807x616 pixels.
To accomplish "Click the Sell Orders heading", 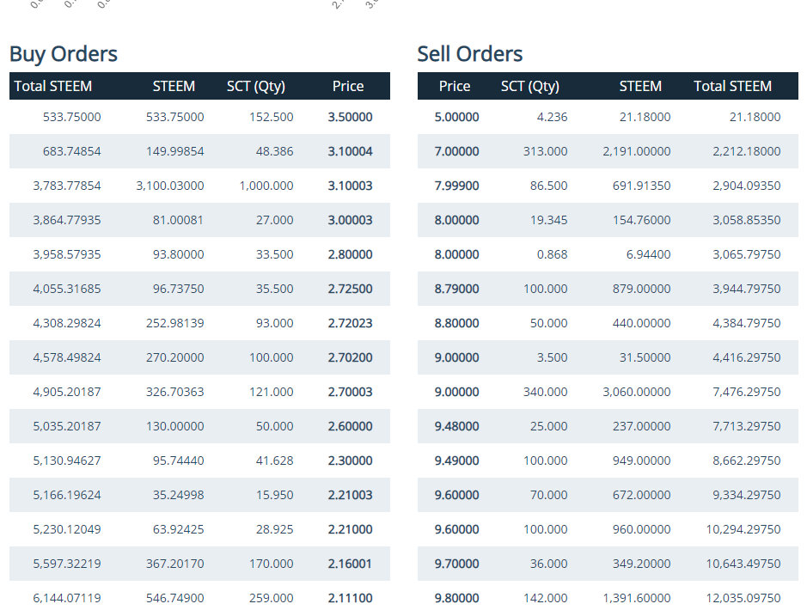I will pyautogui.click(x=470, y=54).
